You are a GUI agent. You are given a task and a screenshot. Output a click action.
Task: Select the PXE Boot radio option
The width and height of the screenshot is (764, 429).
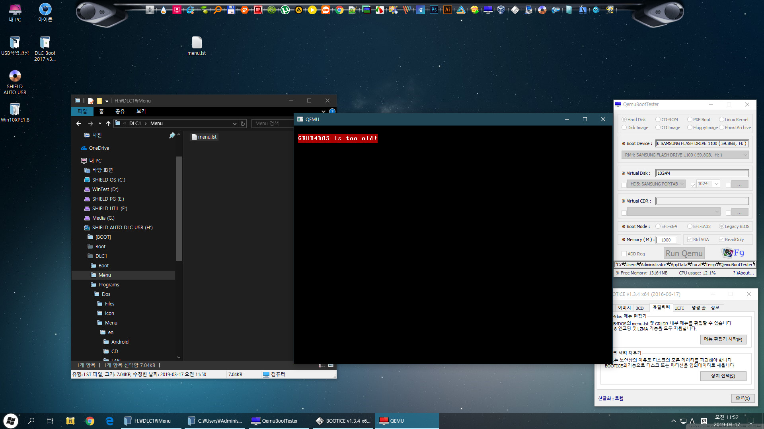coord(690,120)
